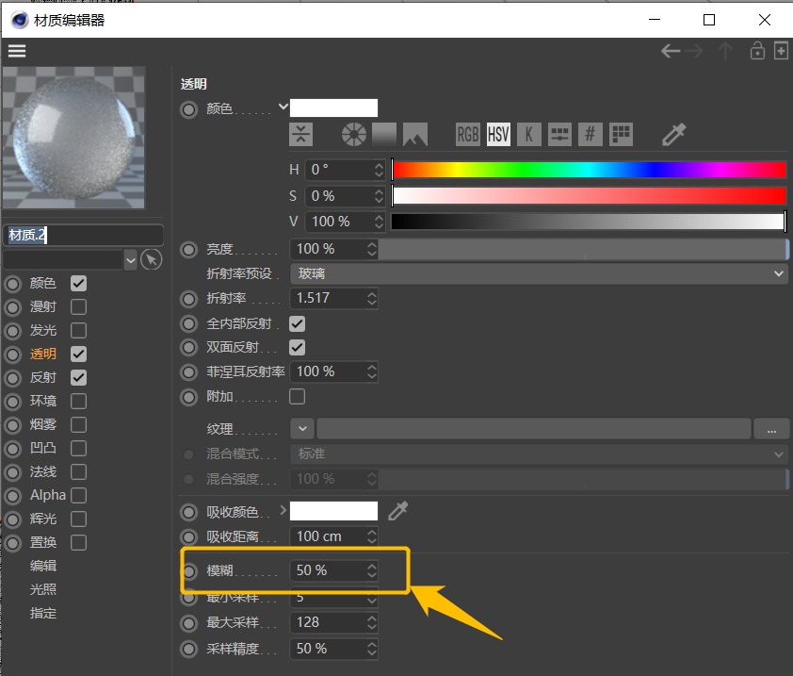Click the animation dot beside 菲涅耳反射率
This screenshot has width=793, height=676.
point(188,372)
